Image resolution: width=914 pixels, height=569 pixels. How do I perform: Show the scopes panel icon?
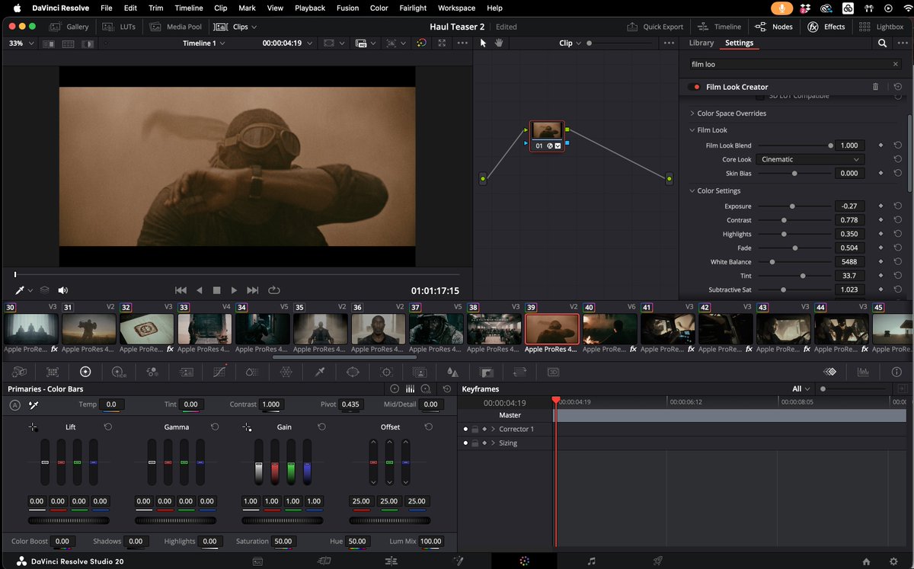[863, 372]
